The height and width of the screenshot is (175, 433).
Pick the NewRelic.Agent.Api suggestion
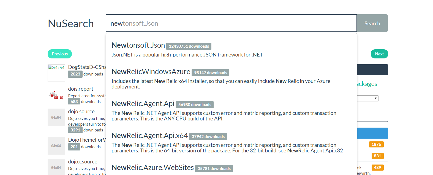click(143, 104)
